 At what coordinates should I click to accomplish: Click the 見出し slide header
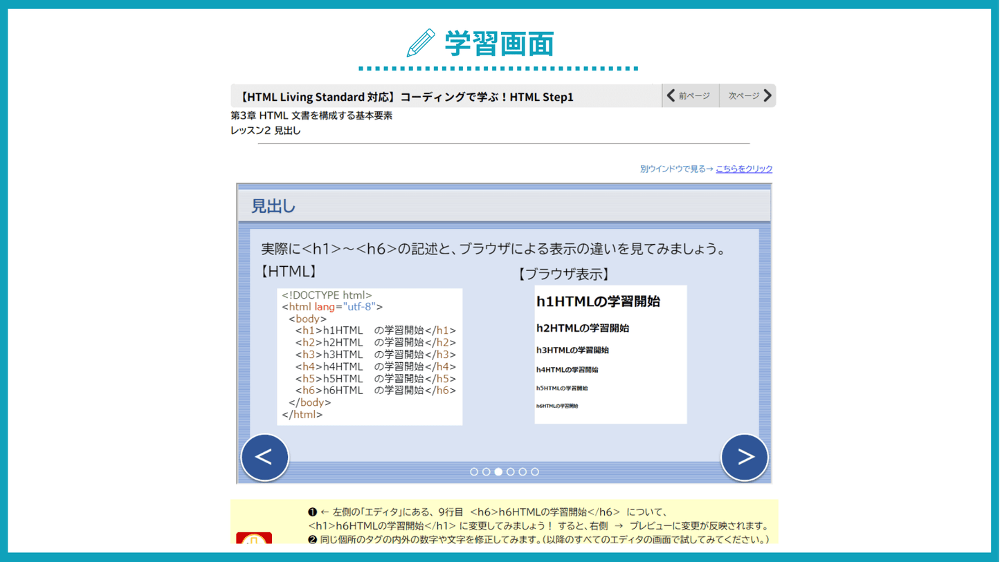273,206
